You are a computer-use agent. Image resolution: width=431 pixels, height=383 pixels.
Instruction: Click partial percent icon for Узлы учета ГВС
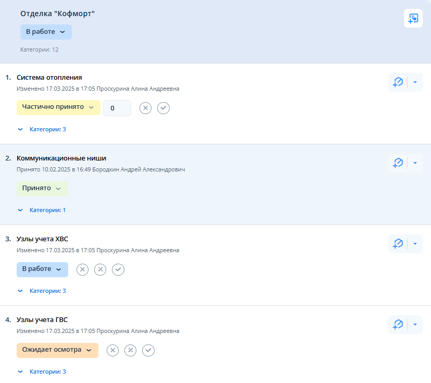130,350
